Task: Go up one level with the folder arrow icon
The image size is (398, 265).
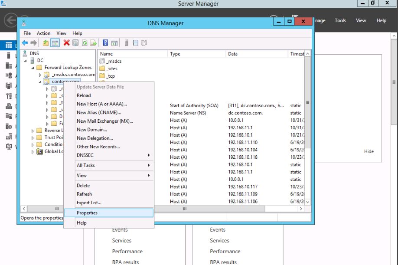Action: coord(46,43)
